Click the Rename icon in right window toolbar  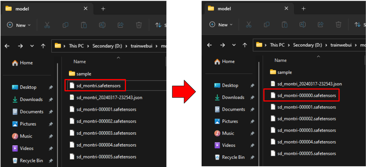(x=303, y=25)
